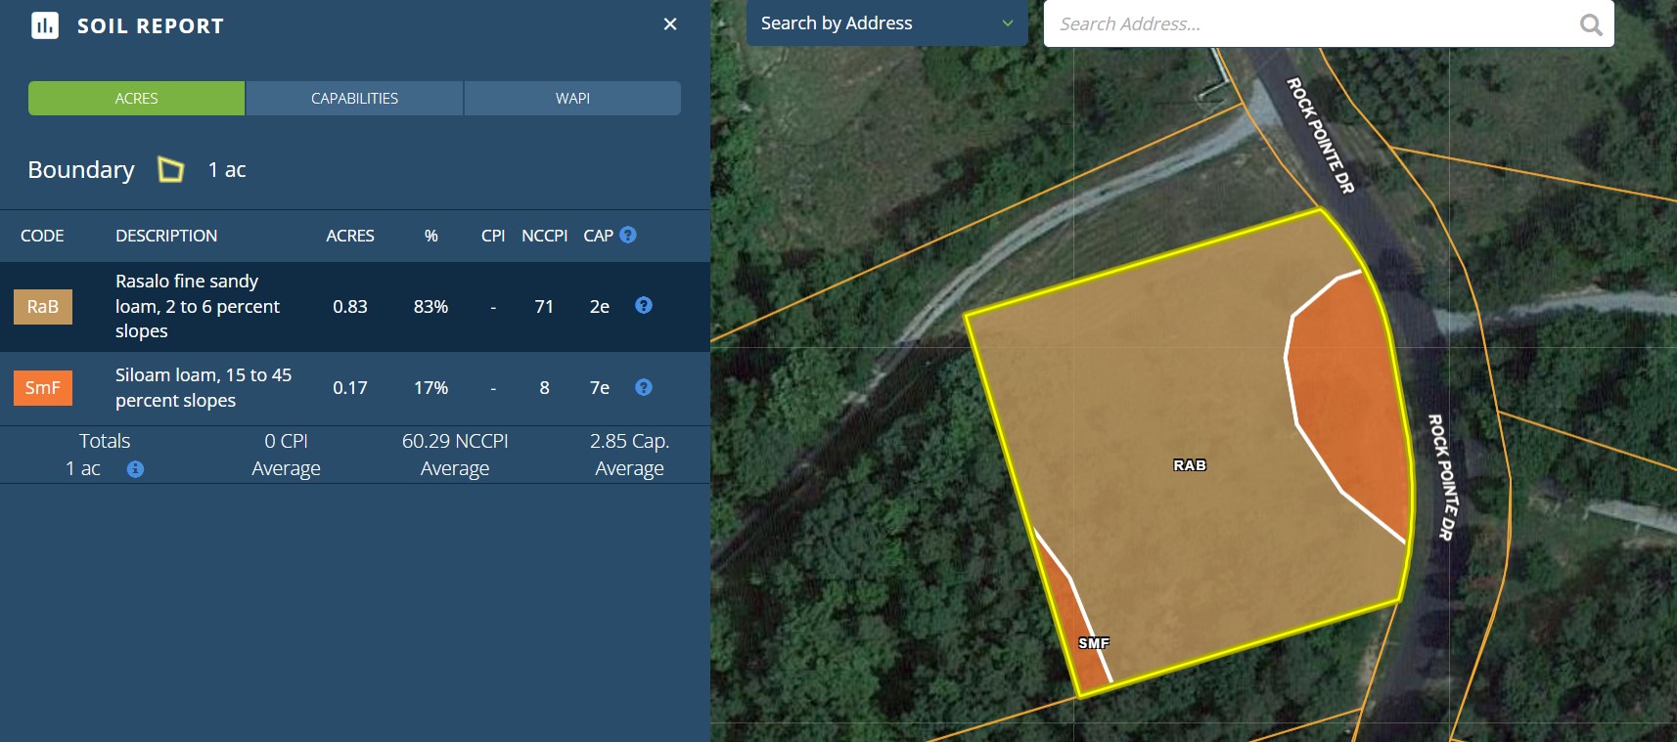Switch to the Capabilities tab
This screenshot has width=1677, height=742.
[354, 99]
